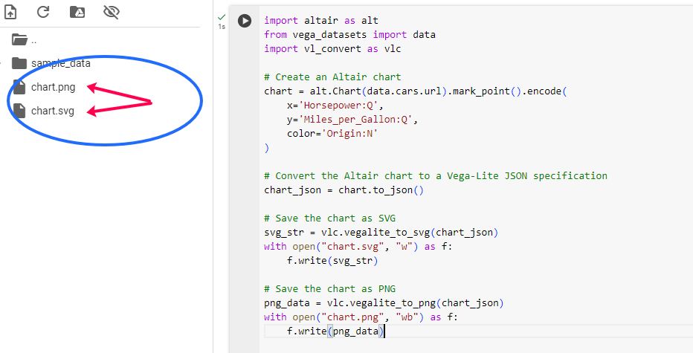Run the code cell with play button
Viewport: 693px width, 353px height.
245,21
